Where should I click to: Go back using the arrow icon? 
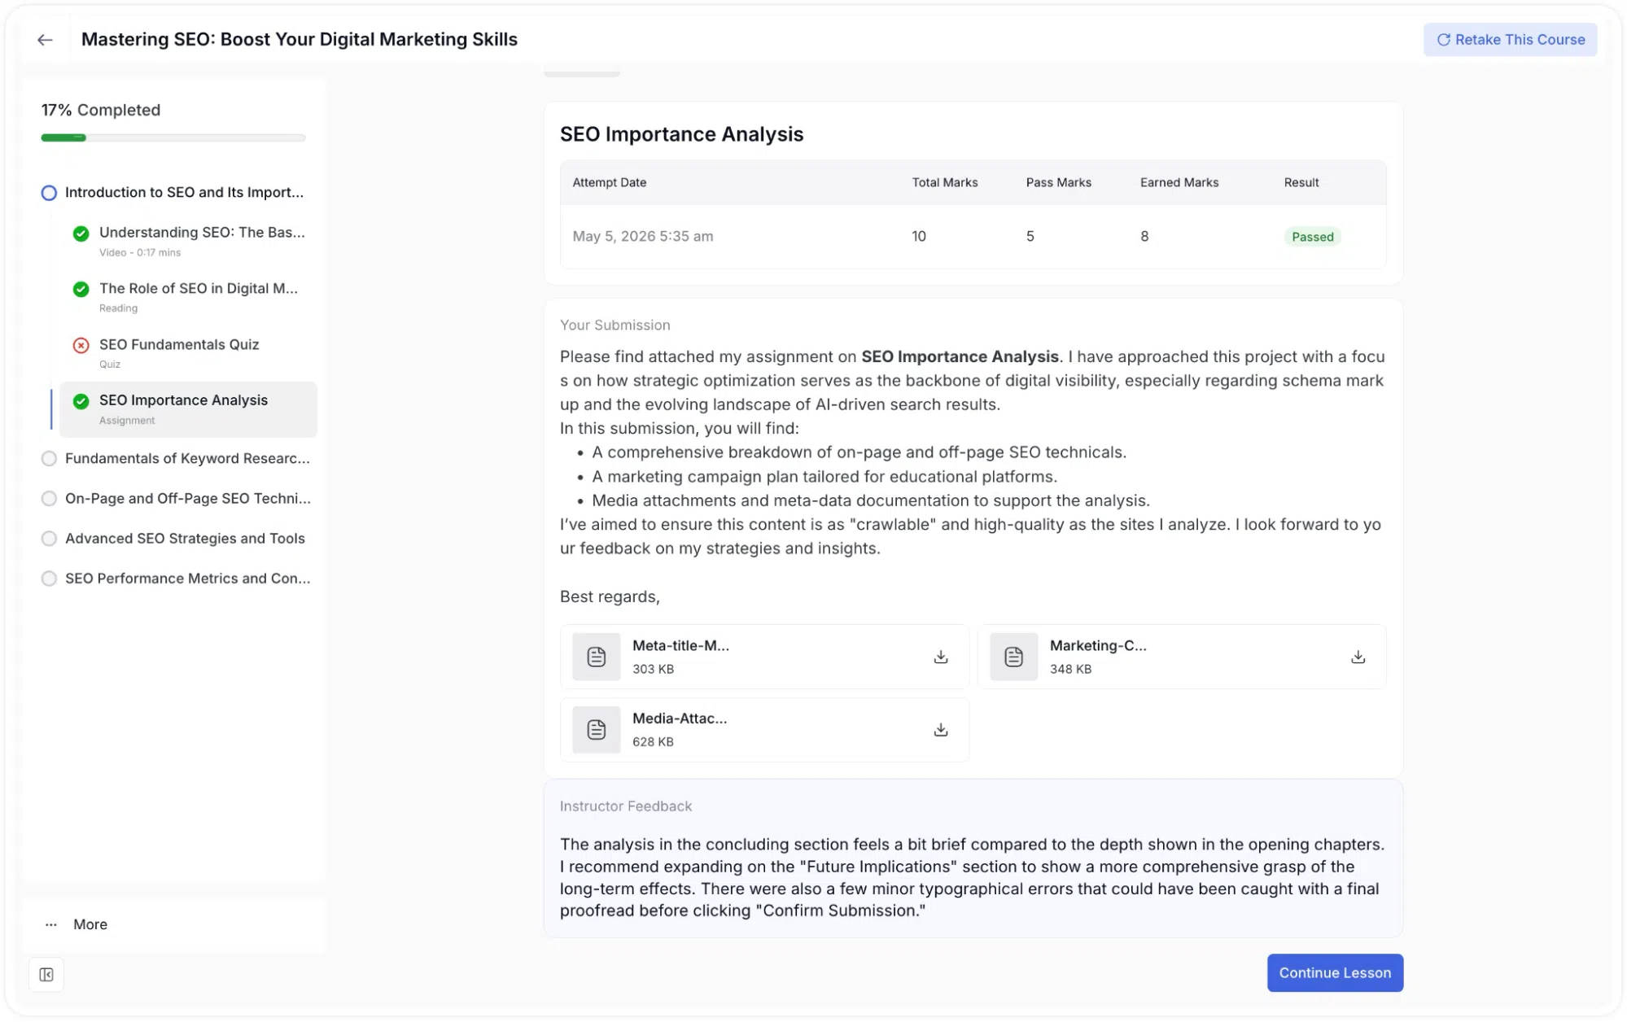(x=45, y=40)
